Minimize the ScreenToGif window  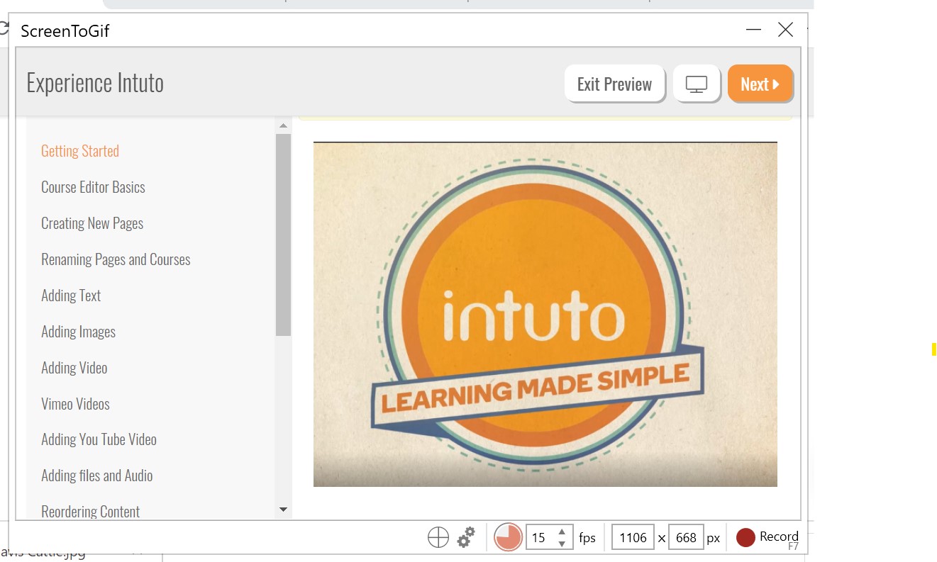point(753,30)
